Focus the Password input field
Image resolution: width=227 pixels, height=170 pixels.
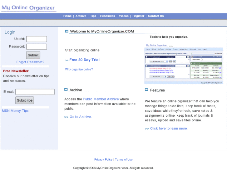click(x=37, y=47)
